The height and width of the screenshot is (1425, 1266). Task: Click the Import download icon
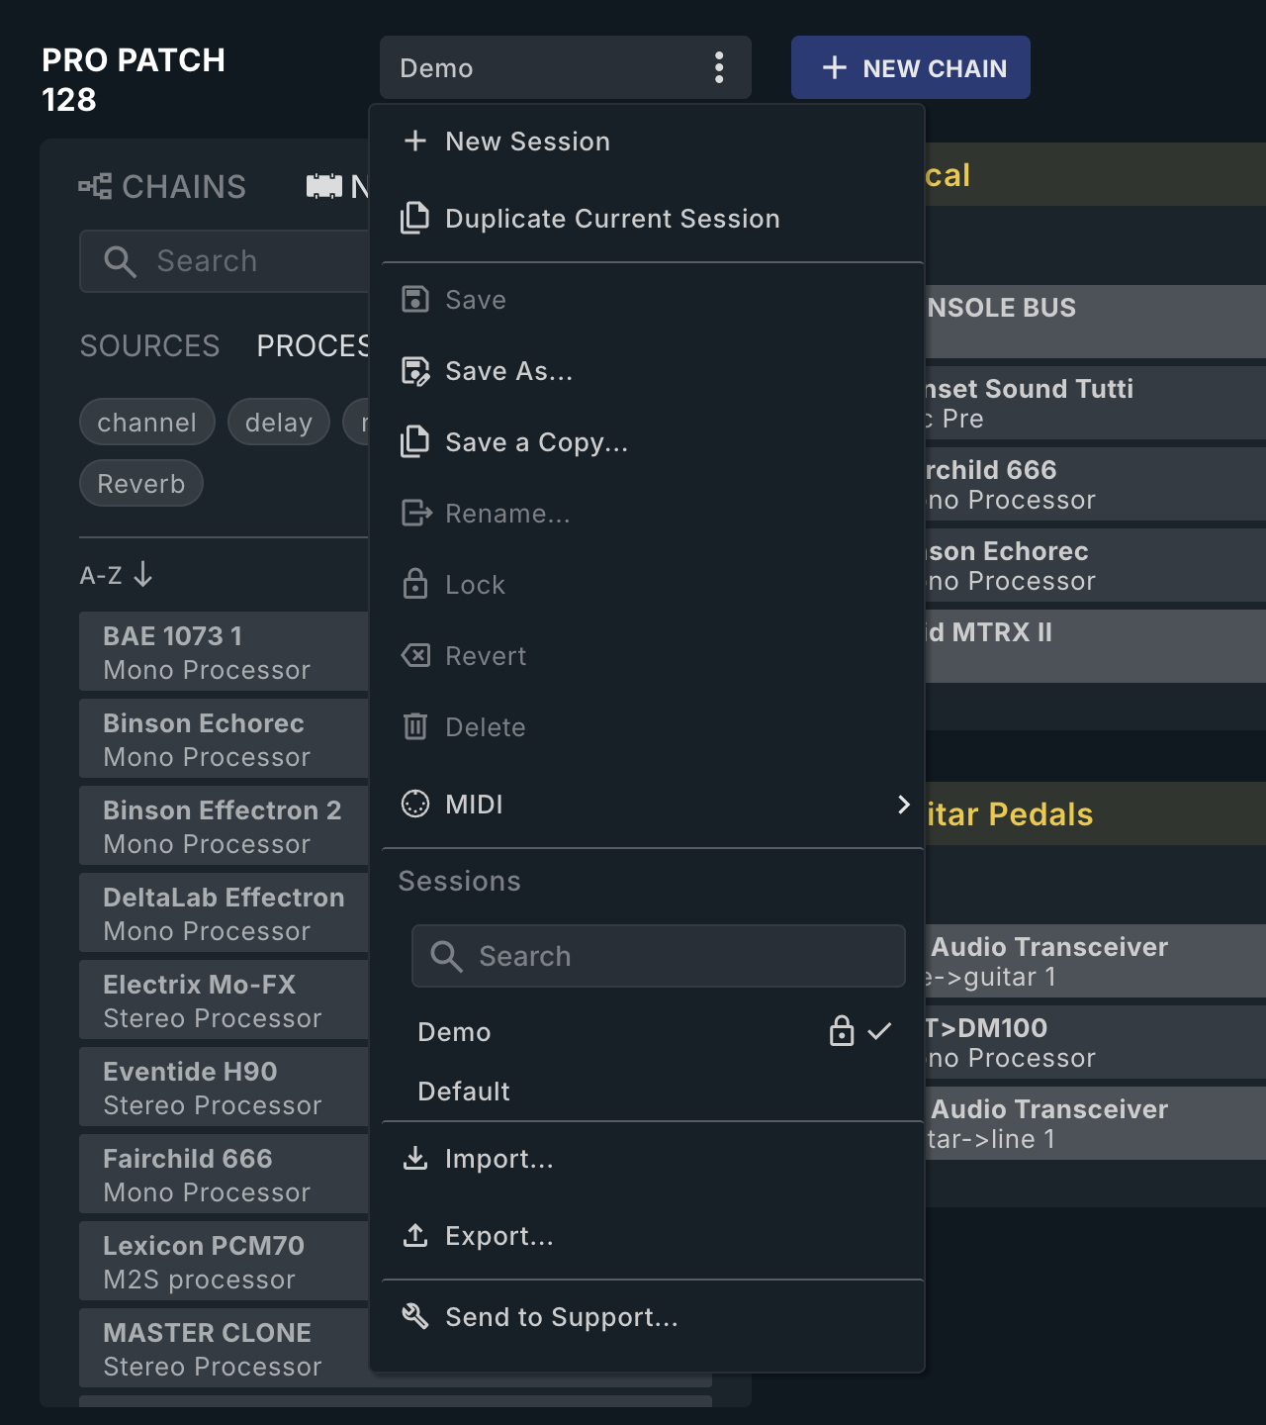pos(415,1158)
